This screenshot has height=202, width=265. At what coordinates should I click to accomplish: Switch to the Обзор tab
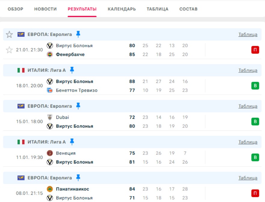[15, 9]
